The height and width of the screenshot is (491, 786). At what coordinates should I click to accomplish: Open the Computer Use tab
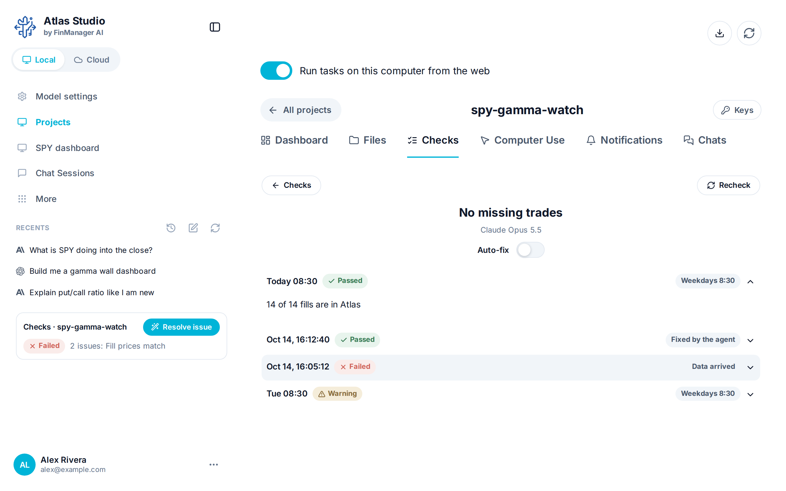click(x=522, y=140)
